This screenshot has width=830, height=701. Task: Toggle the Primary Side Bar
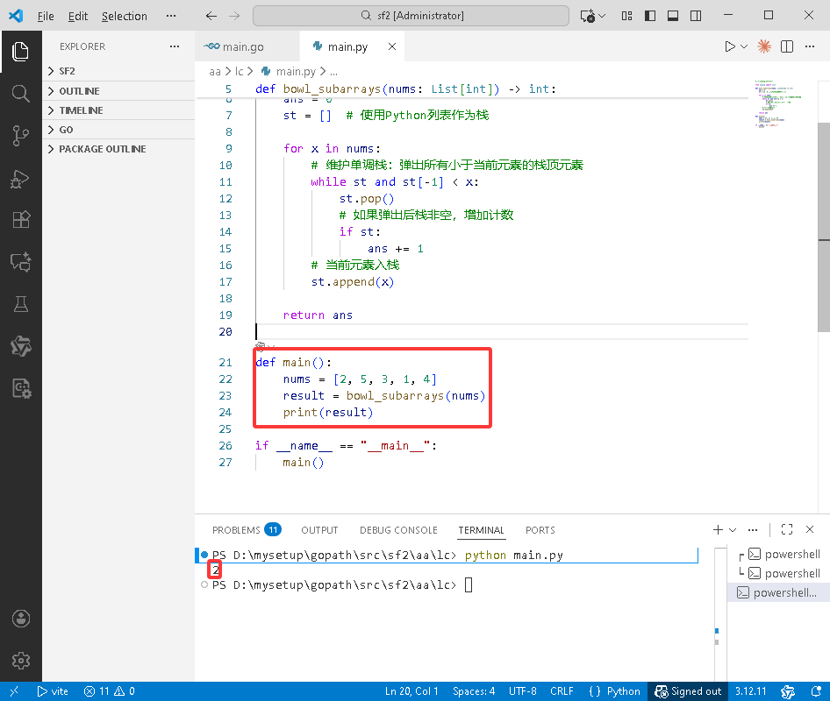tap(650, 16)
